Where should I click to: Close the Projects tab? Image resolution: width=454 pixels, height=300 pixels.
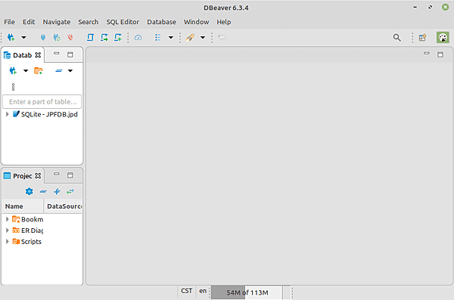(38, 175)
